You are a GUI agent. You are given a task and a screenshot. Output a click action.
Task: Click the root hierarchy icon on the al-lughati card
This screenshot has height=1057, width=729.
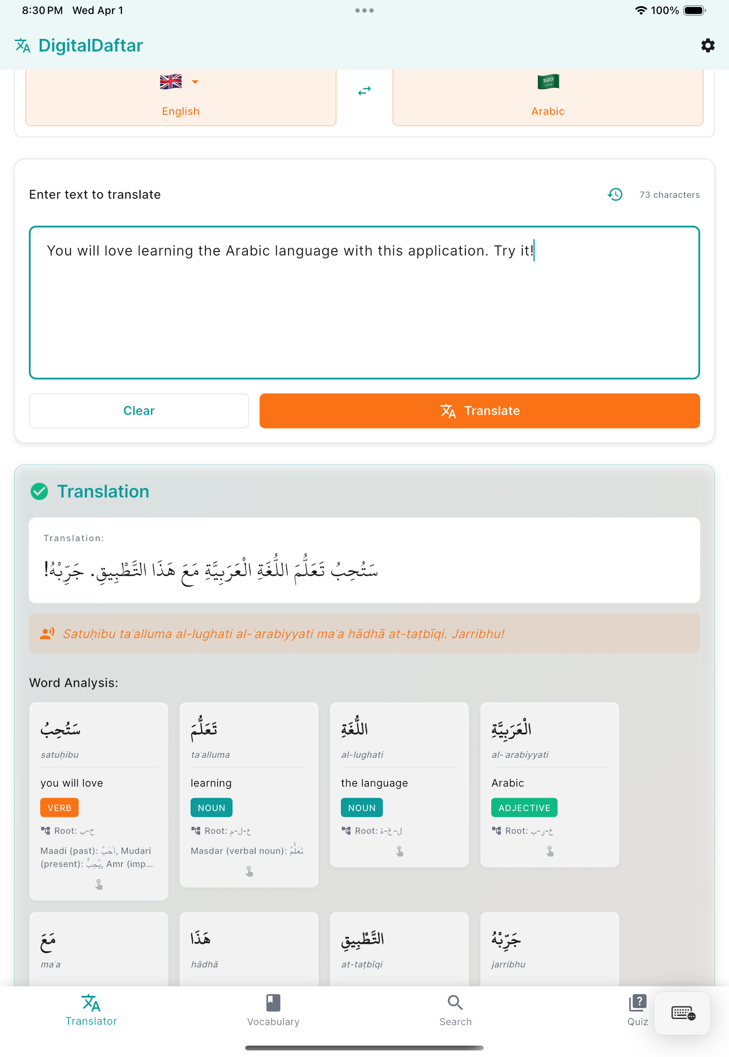click(x=346, y=831)
